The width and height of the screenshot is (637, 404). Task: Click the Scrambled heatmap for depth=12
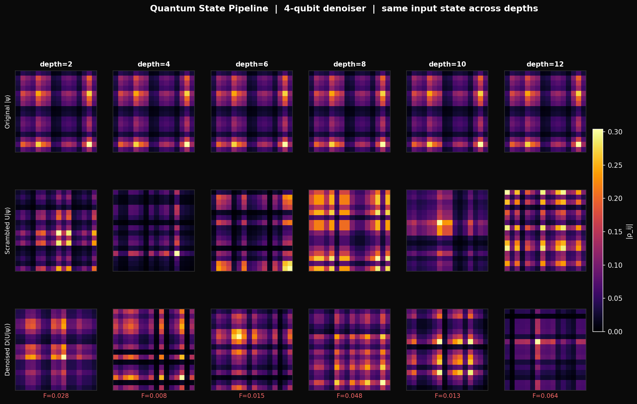pos(545,230)
